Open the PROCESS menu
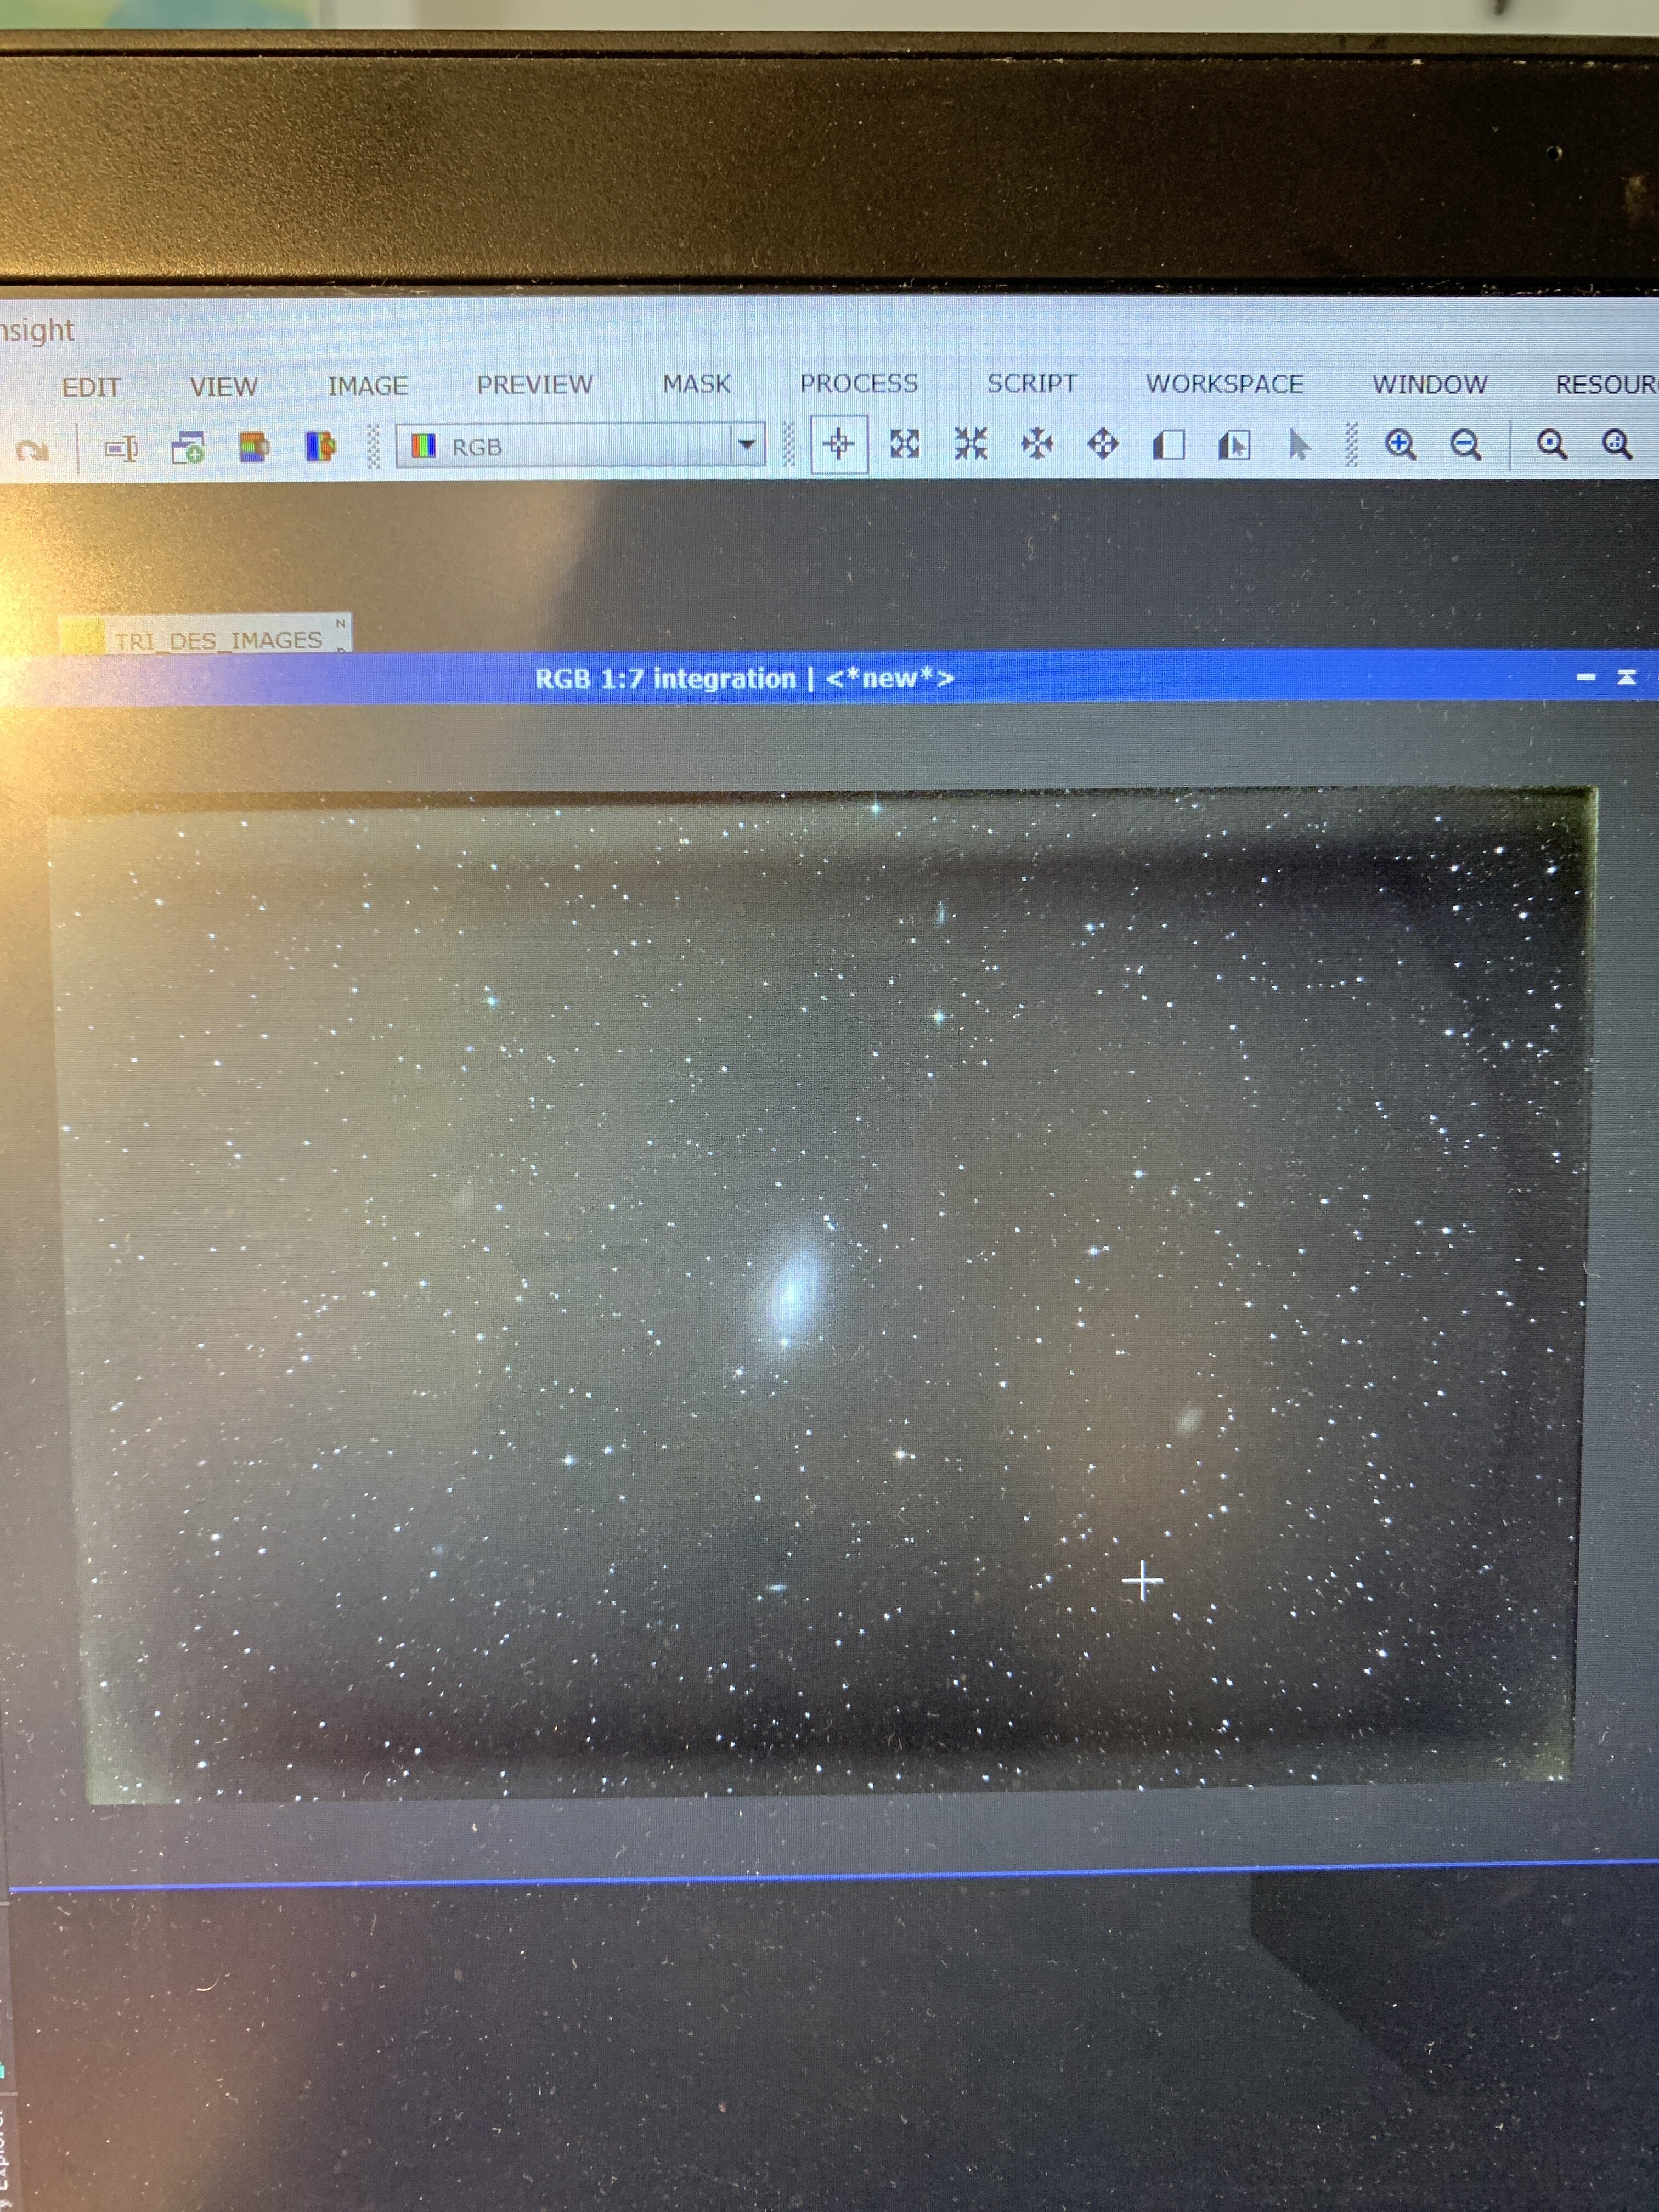 (x=858, y=384)
